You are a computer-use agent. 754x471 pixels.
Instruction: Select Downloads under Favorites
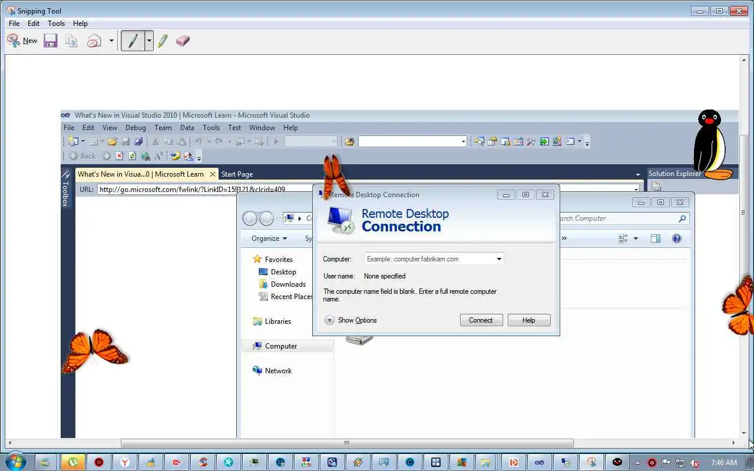coord(282,284)
